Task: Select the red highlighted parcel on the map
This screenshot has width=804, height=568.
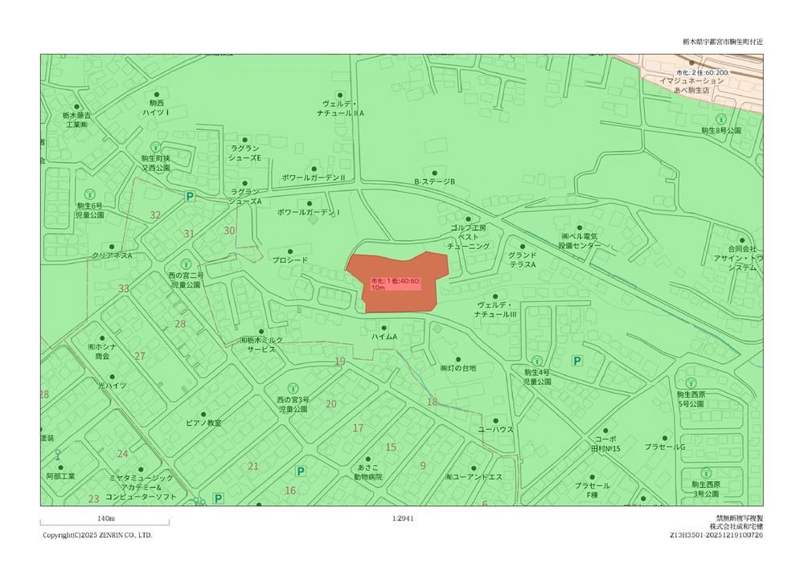Action: (398, 283)
